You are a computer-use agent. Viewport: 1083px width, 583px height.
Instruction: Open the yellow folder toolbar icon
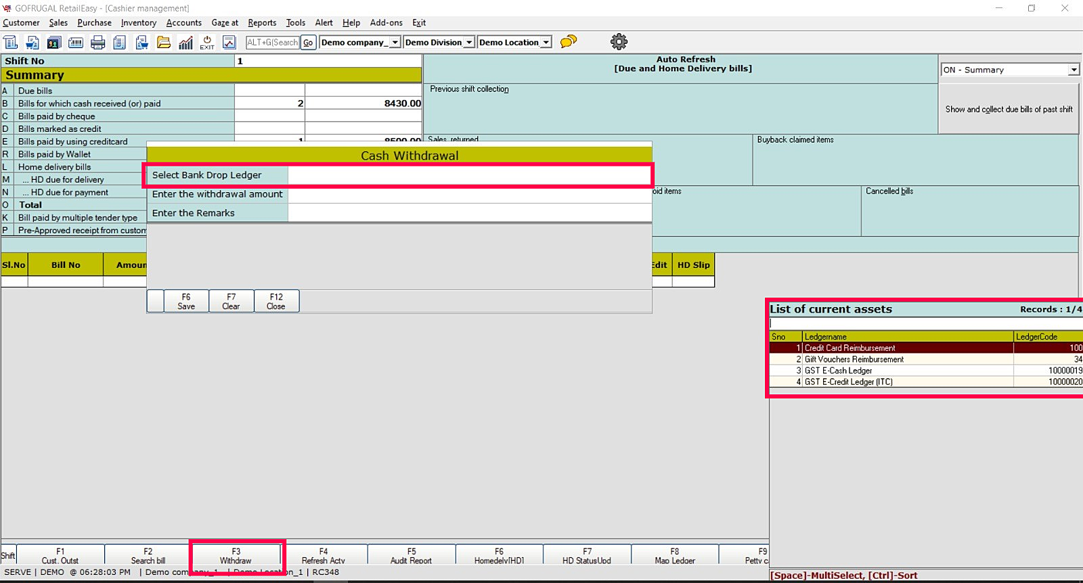163,43
